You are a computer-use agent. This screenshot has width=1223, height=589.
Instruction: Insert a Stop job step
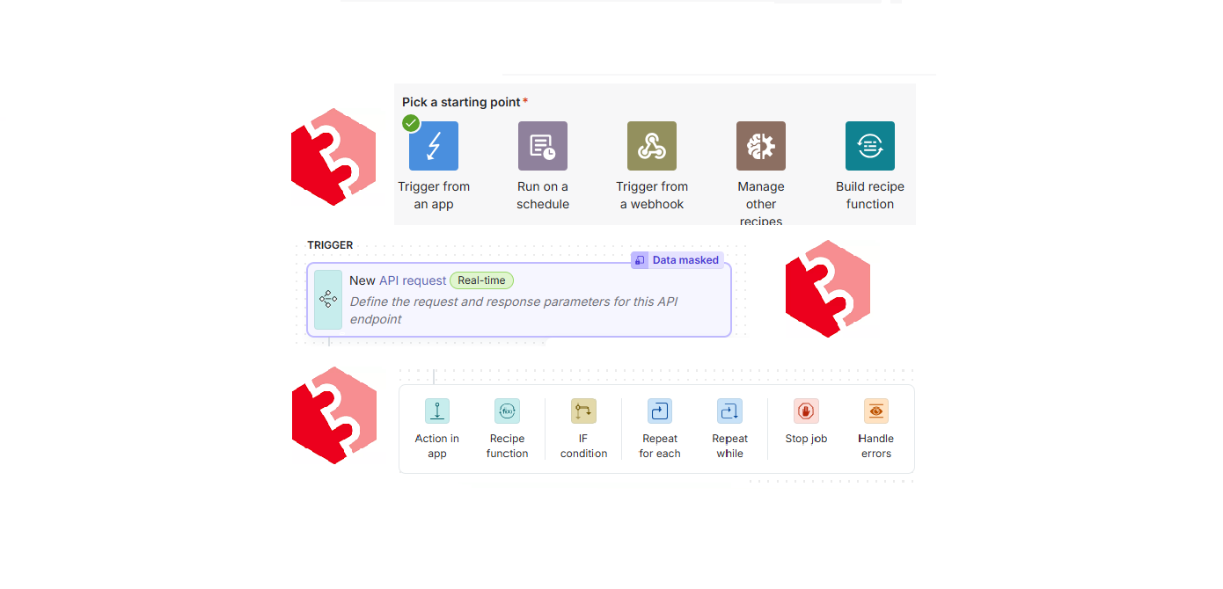[806, 411]
